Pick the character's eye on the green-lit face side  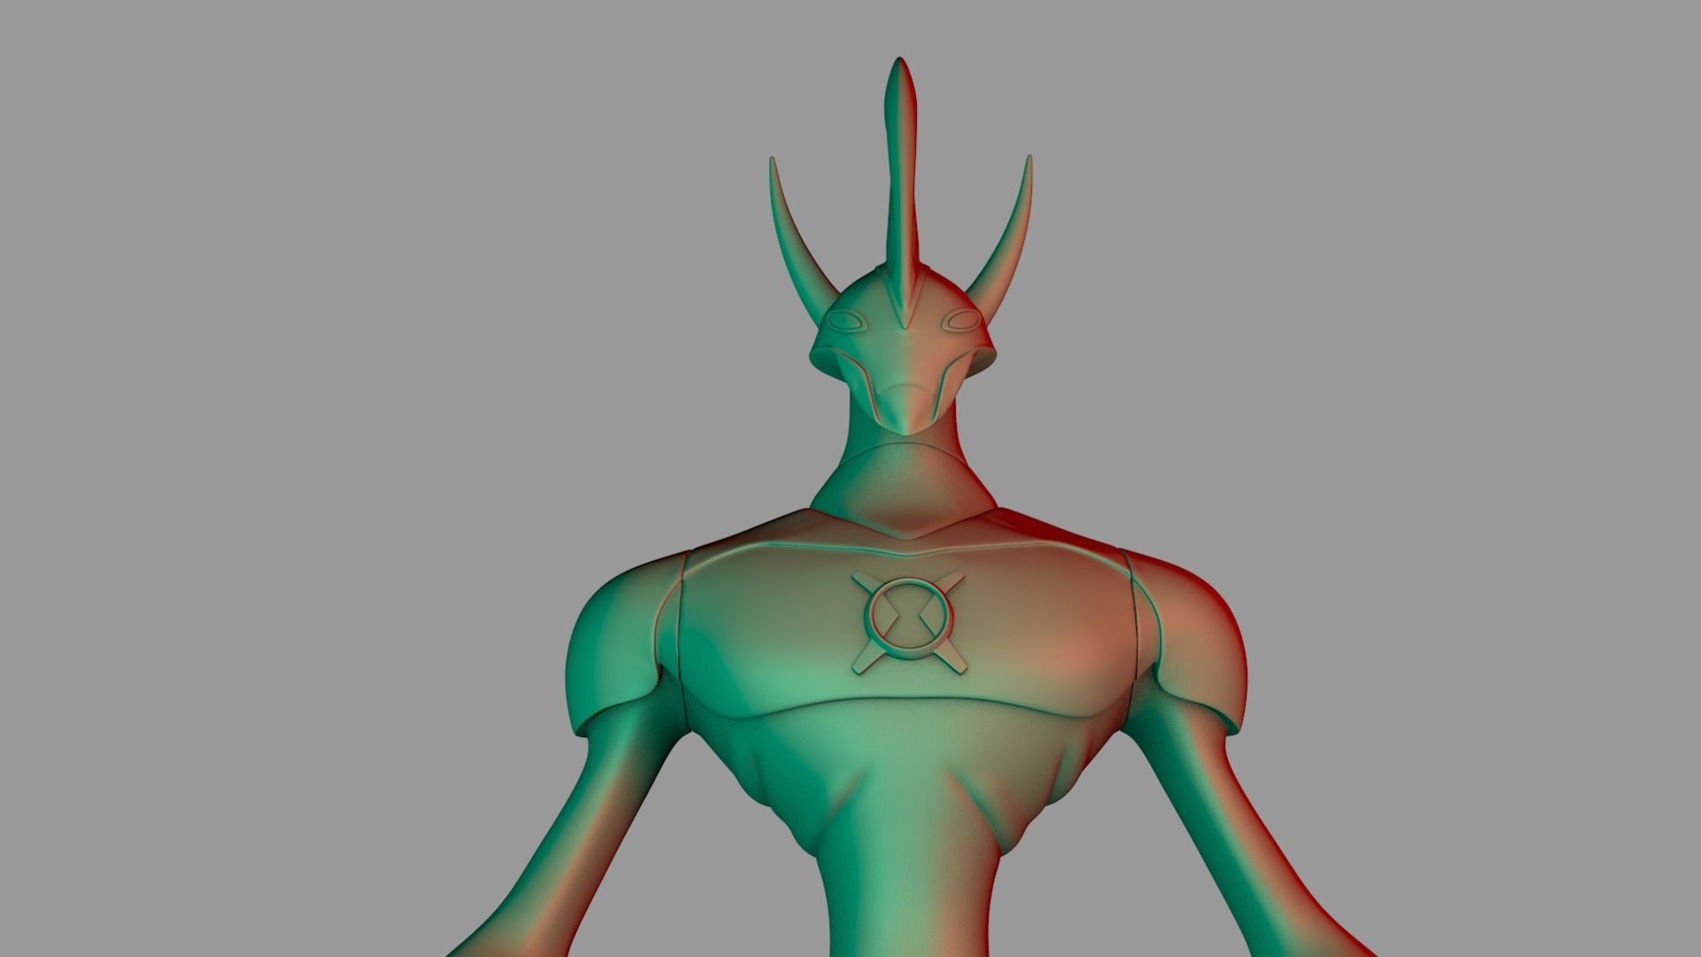(844, 320)
